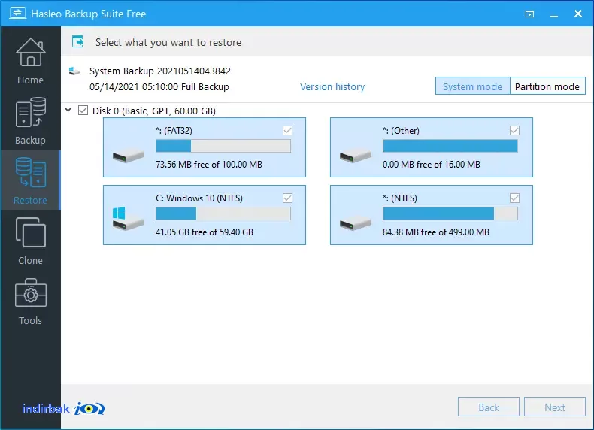The height and width of the screenshot is (430, 594).
Task: Toggle the Disk 0 checkbox
Action: pos(83,111)
